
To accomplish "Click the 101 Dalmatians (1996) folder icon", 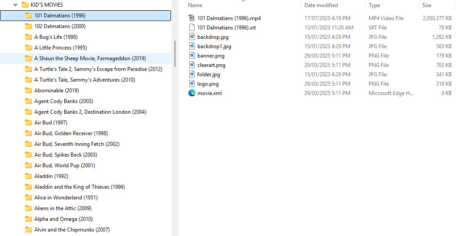I will tap(29, 16).
